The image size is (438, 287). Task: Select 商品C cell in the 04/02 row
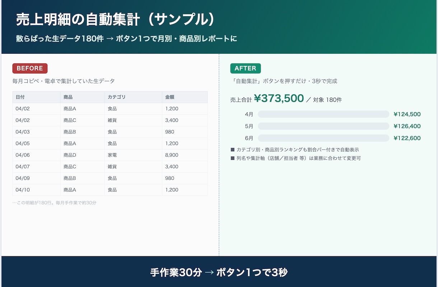click(82, 120)
